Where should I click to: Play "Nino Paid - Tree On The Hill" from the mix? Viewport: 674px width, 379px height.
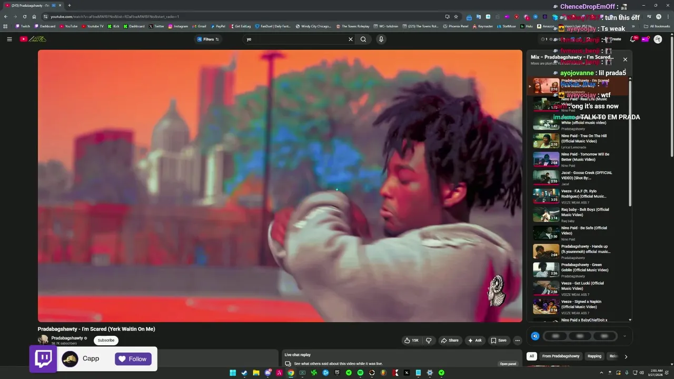578,141
